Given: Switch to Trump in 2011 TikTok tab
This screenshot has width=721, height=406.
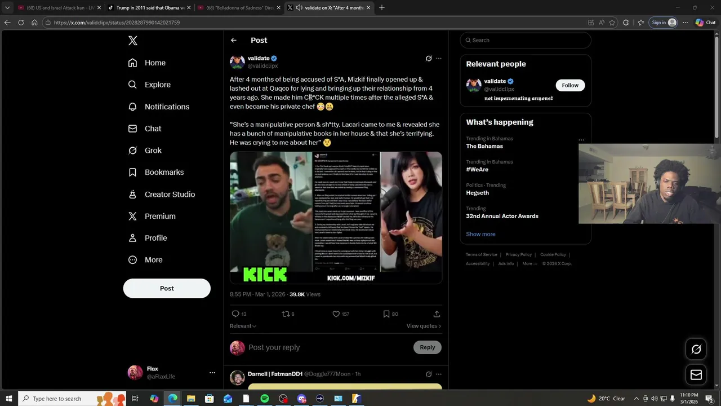Looking at the screenshot, I should (149, 8).
